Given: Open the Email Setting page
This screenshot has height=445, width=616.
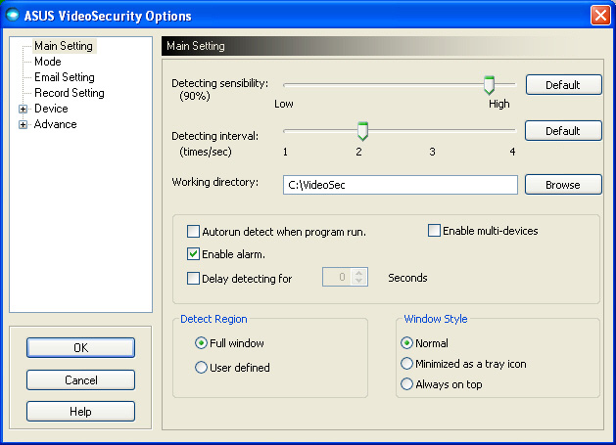Looking at the screenshot, I should click(x=65, y=77).
